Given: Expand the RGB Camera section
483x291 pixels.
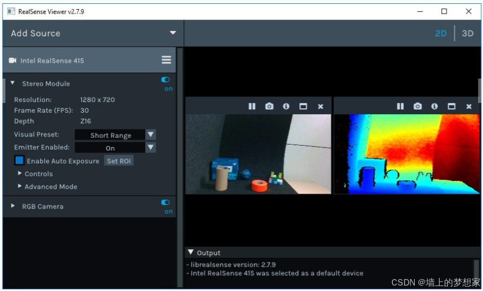Looking at the screenshot, I should pos(12,205).
